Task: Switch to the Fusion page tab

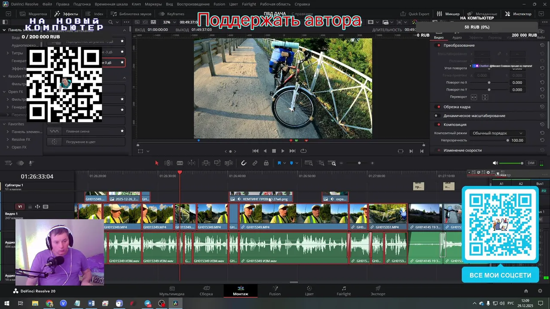Action: 275,291
